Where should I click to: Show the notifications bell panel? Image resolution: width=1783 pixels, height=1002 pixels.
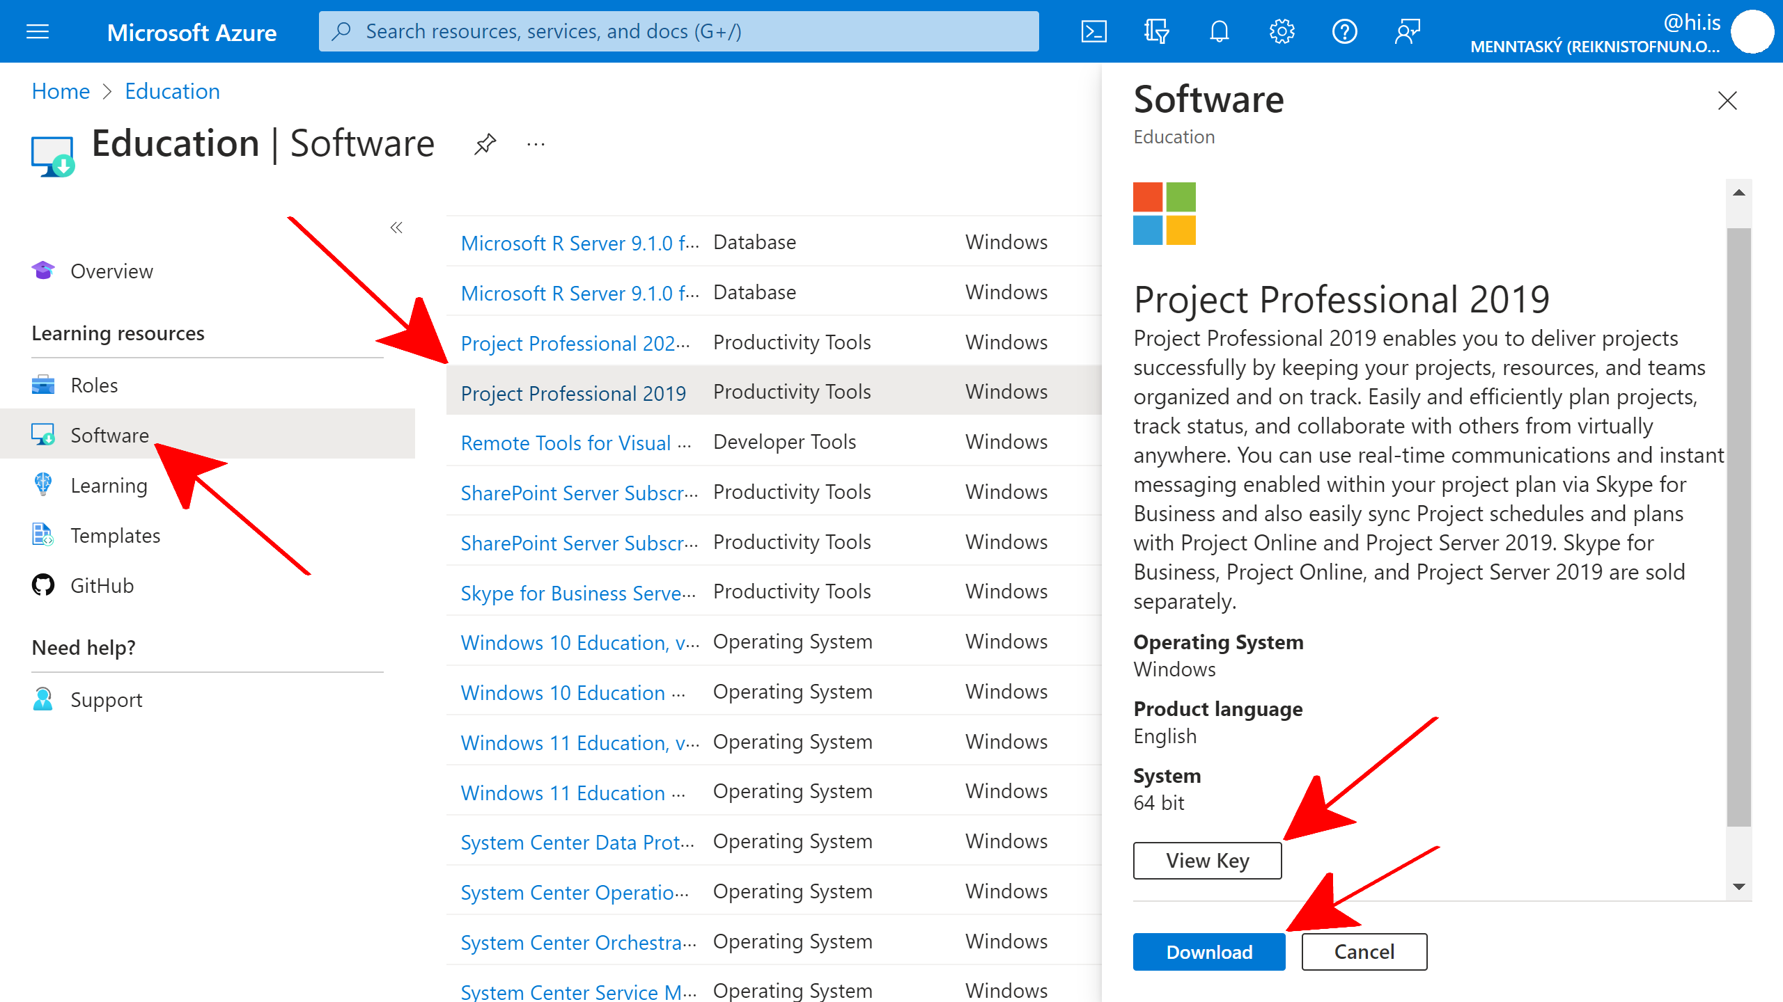1219,32
